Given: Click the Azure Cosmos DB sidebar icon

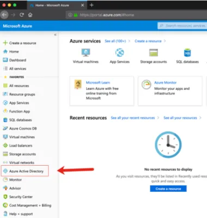Looking at the screenshot, I should [5, 129].
